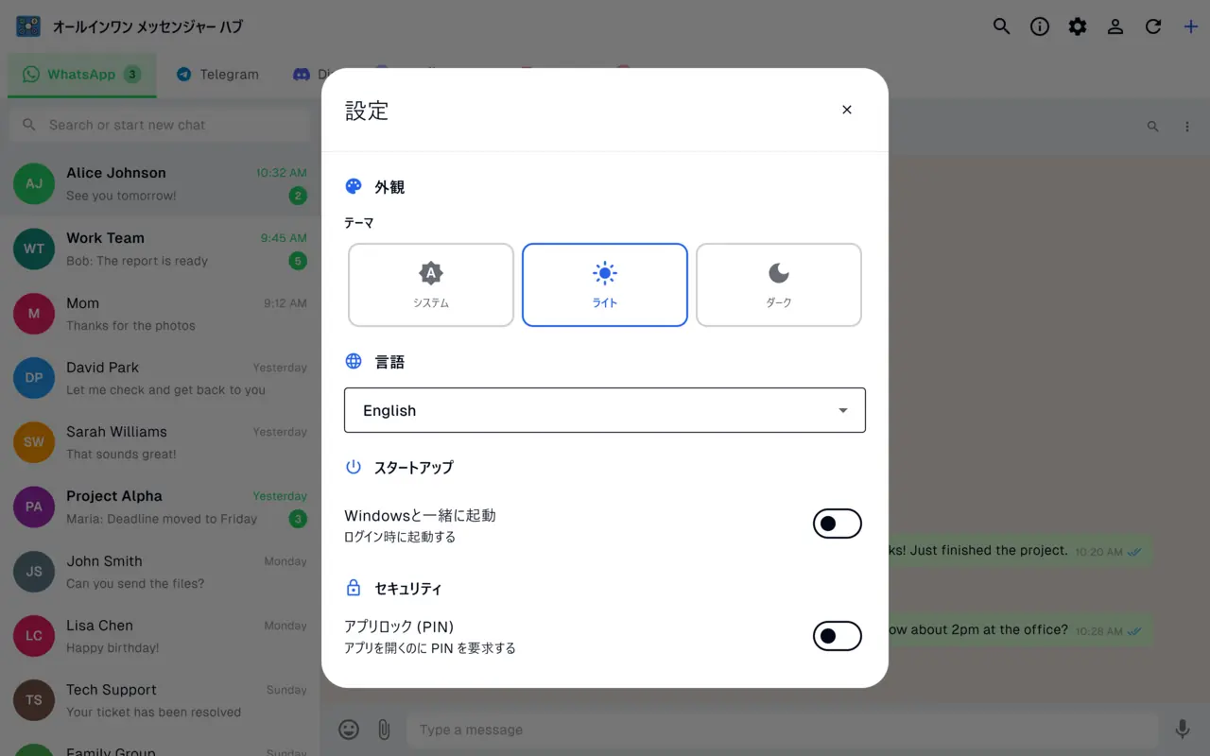Screen dimensions: 1210x756
Task: Click the unread badge on Alice Johnson
Action: pyautogui.click(x=298, y=196)
